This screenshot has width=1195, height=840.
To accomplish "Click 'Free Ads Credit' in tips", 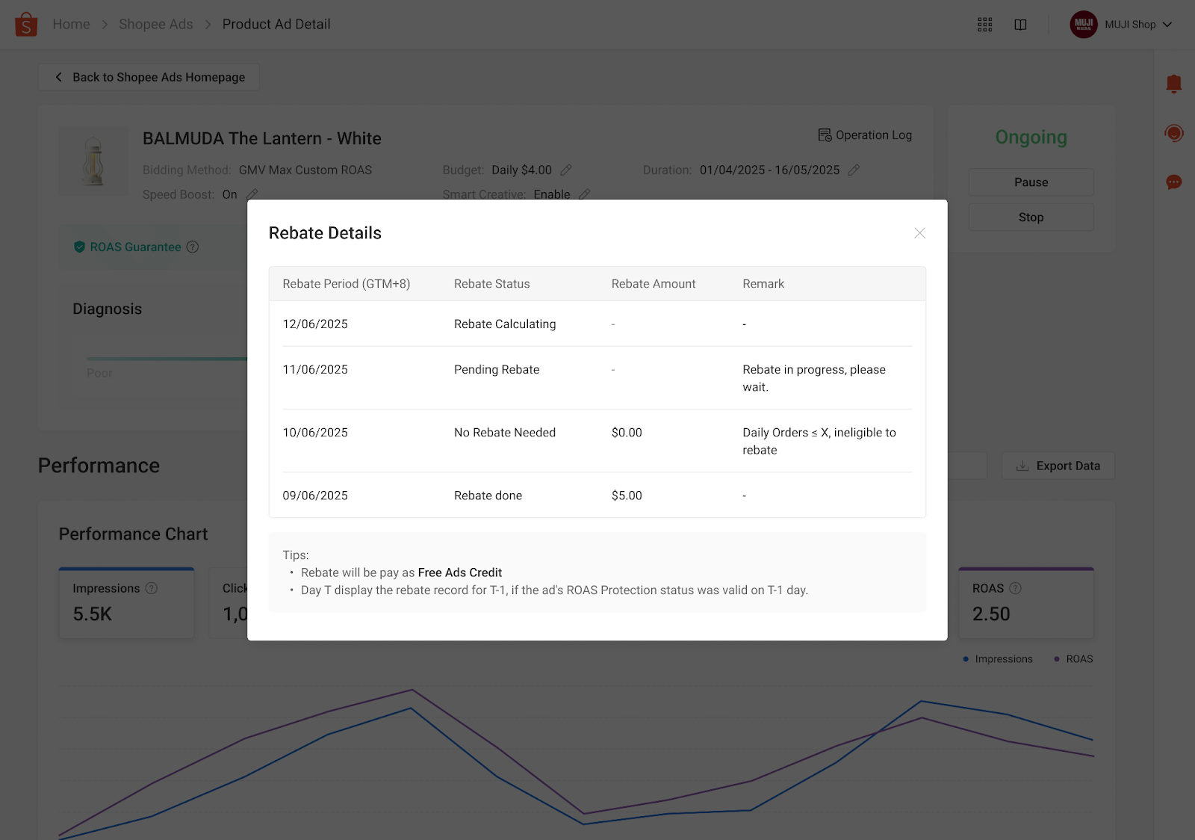I will click(x=460, y=572).
